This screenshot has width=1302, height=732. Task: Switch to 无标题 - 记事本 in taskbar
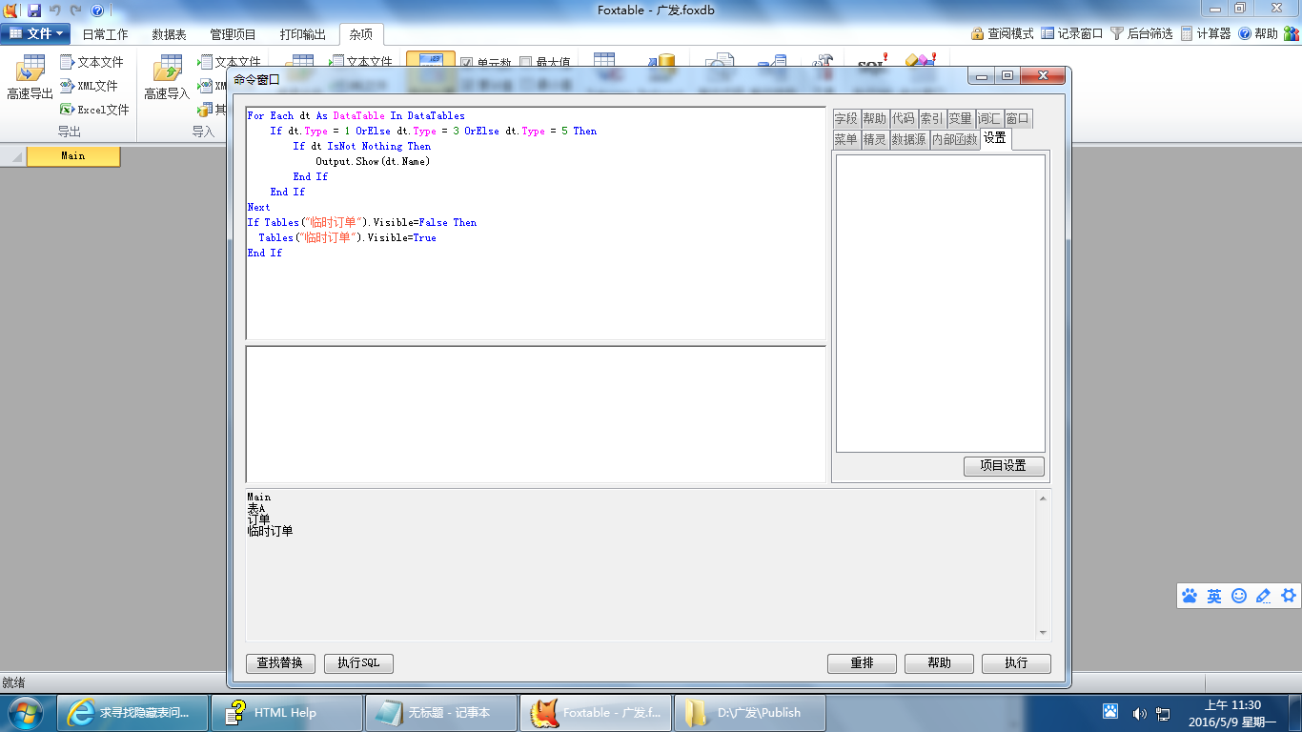pyautogui.click(x=441, y=713)
